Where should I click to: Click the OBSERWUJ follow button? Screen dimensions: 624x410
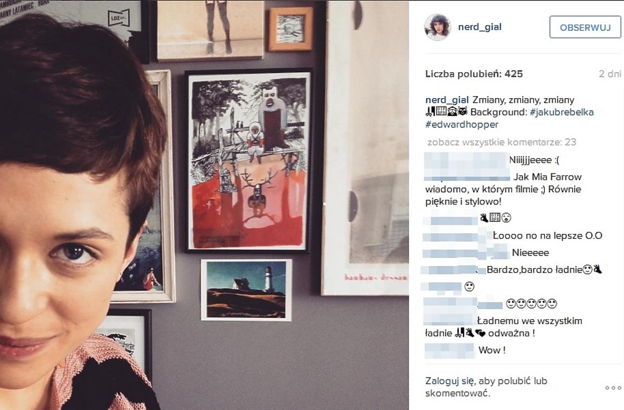pyautogui.click(x=585, y=27)
